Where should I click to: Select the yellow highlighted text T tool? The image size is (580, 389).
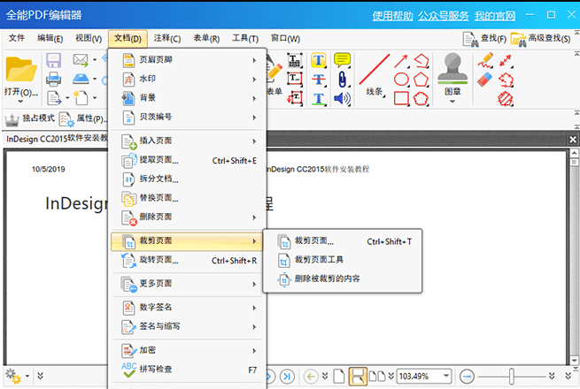(318, 60)
